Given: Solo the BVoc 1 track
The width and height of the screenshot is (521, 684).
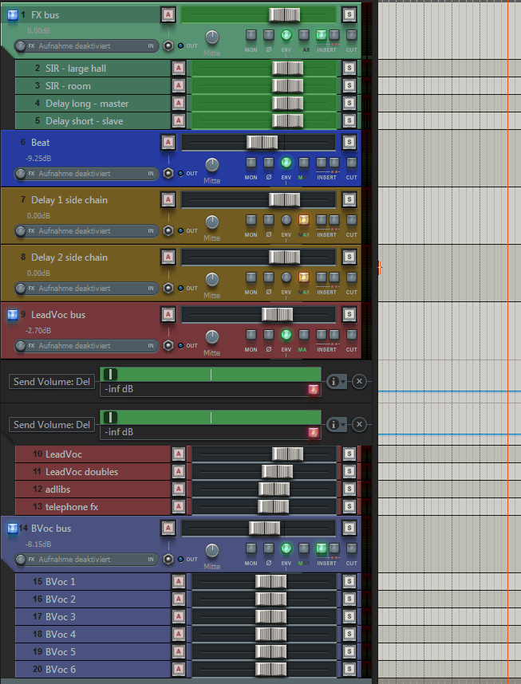Looking at the screenshot, I should tap(349, 581).
